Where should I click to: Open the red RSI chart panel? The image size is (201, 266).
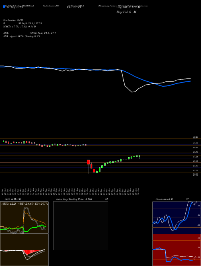click(x=176, y=250)
